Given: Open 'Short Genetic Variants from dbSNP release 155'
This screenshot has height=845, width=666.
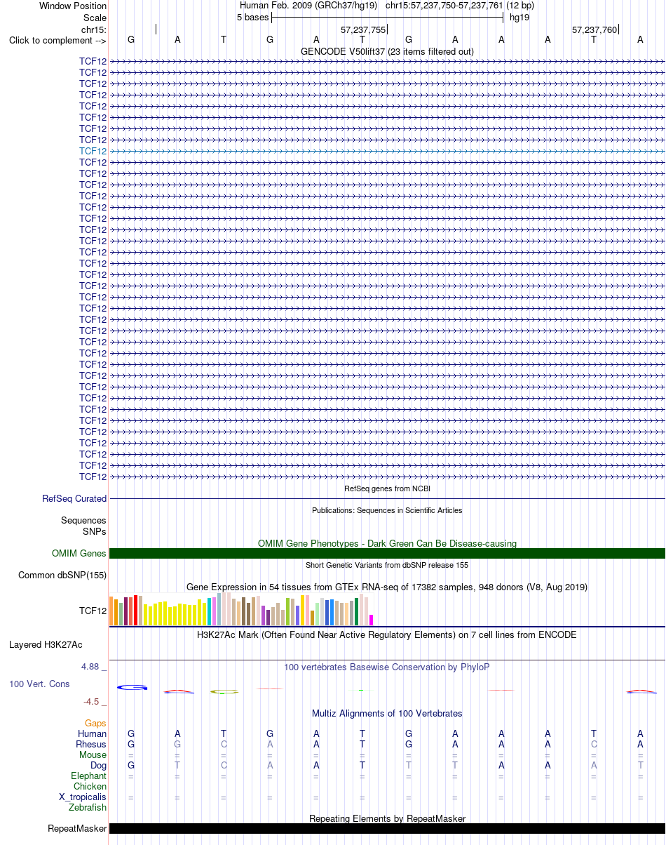Looking at the screenshot, I should 387,565.
